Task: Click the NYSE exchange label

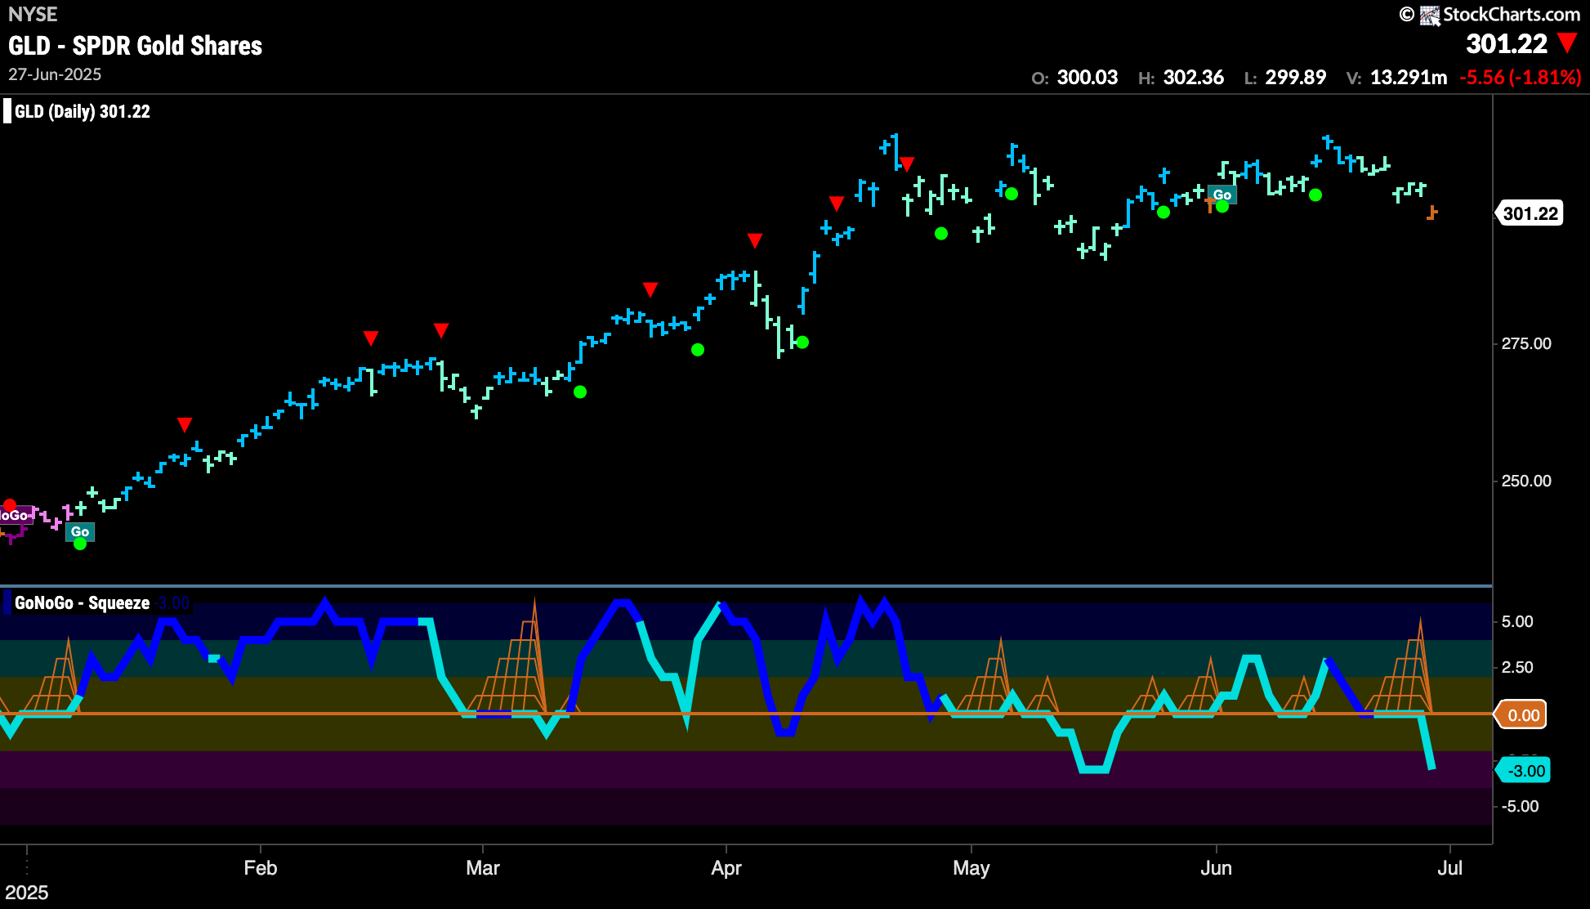Action: pyautogui.click(x=33, y=15)
